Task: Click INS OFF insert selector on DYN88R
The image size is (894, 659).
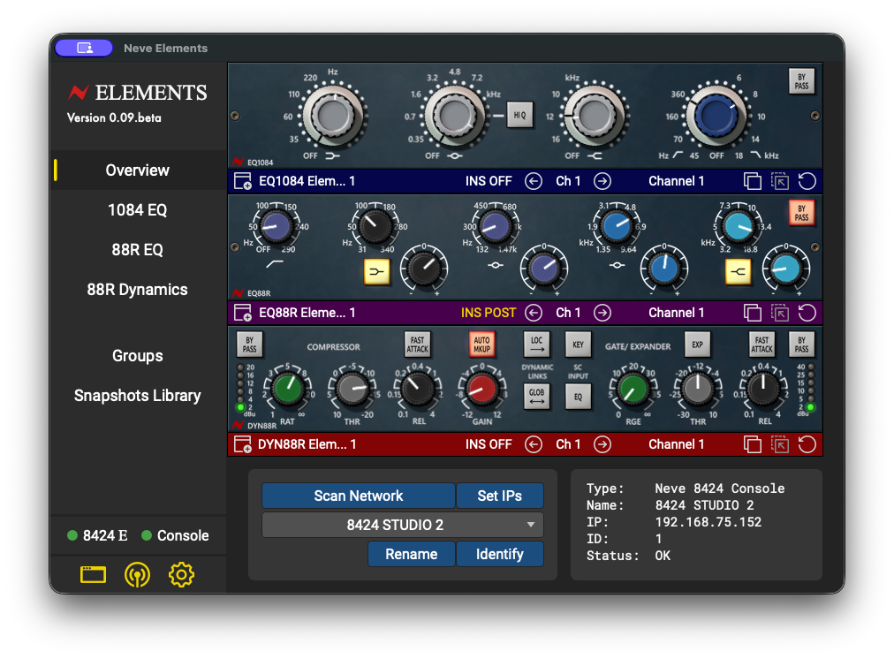Action: pos(488,444)
